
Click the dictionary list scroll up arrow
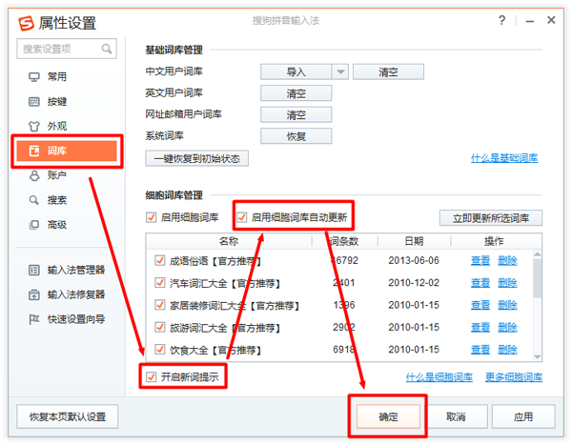point(537,253)
